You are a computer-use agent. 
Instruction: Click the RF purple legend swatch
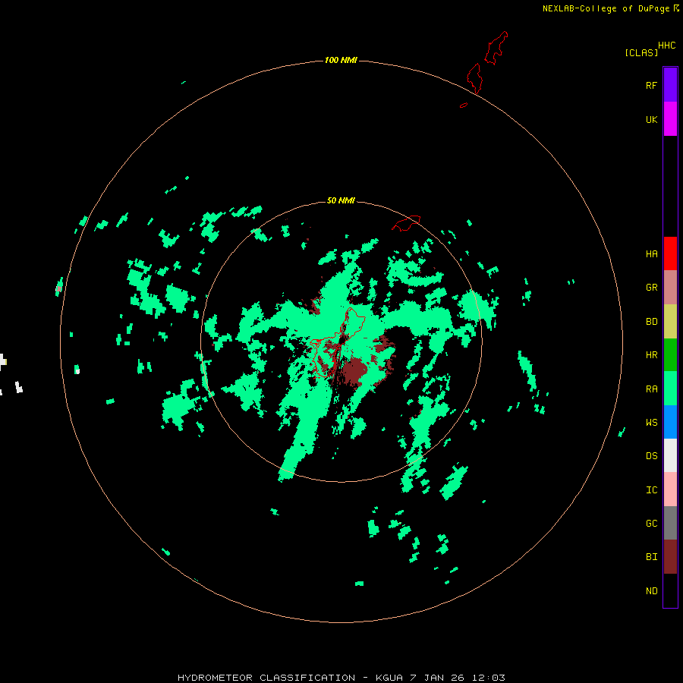pyautogui.click(x=670, y=85)
